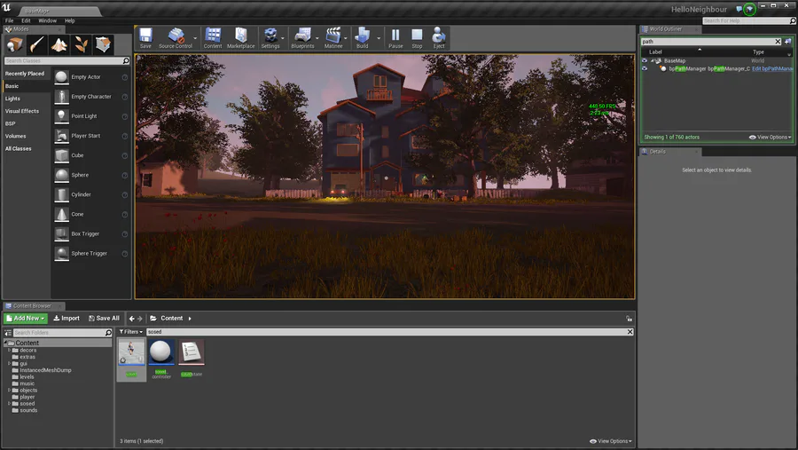Select the Landscape mode icon
This screenshot has height=450, width=798.
pos(59,45)
